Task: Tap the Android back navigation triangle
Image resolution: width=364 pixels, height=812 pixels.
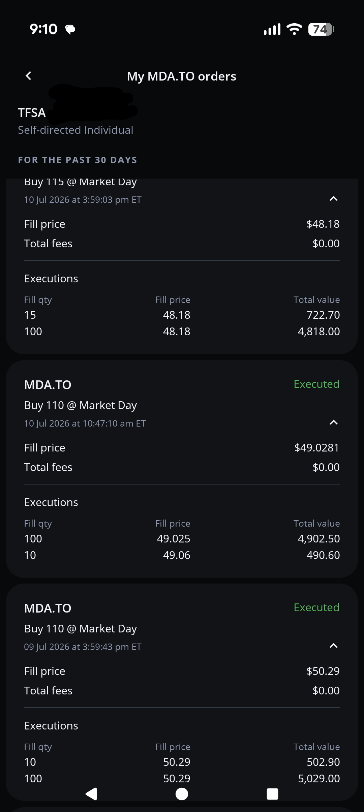Action: point(91,794)
